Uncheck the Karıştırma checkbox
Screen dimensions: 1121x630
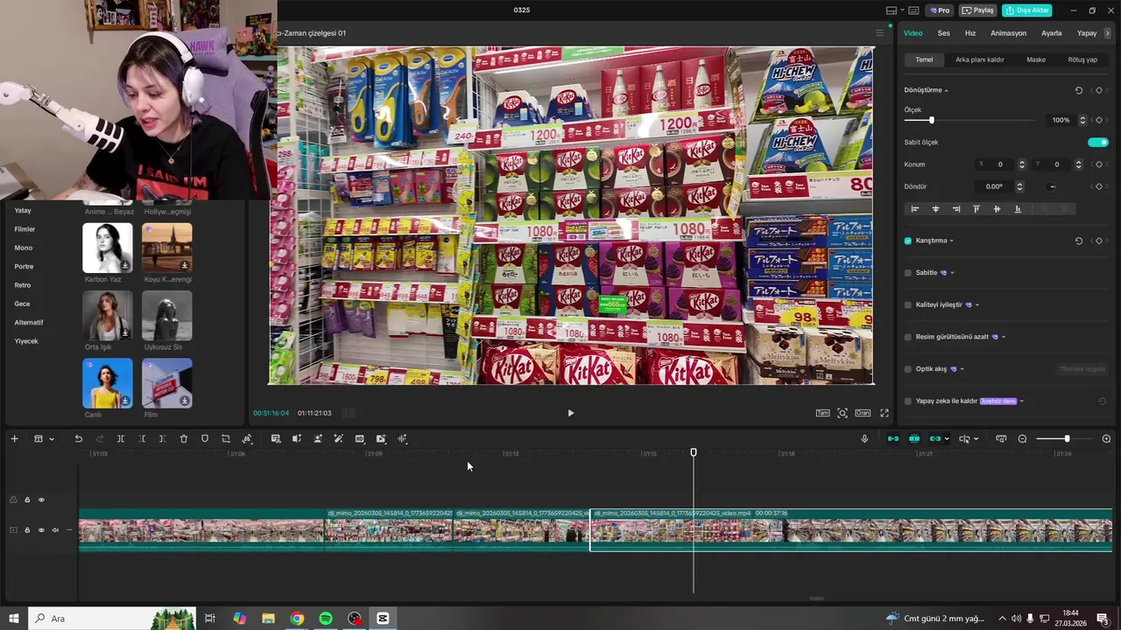click(x=908, y=241)
